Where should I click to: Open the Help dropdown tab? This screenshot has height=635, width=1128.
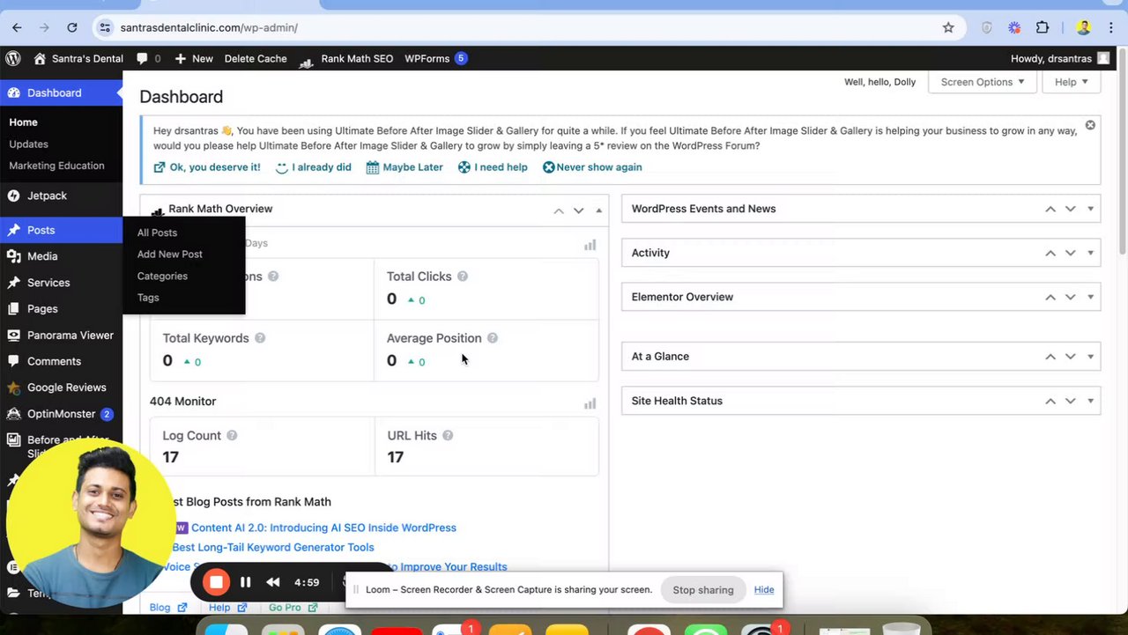[x=1072, y=82]
